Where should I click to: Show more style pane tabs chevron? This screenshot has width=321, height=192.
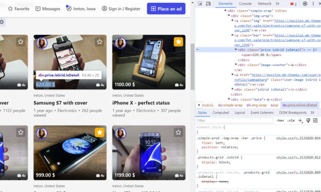tap(312, 112)
